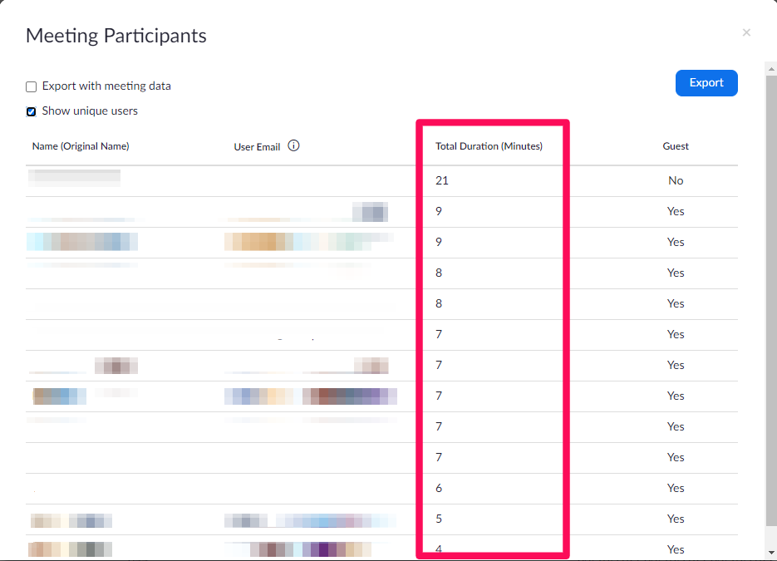Image resolution: width=777 pixels, height=561 pixels.
Task: Close the Meeting Participants dialog
Action: pos(746,32)
